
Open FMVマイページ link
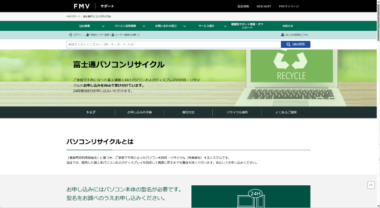(x=289, y=6)
